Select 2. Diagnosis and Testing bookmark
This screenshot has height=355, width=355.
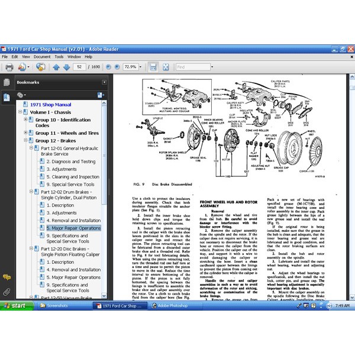71,162
